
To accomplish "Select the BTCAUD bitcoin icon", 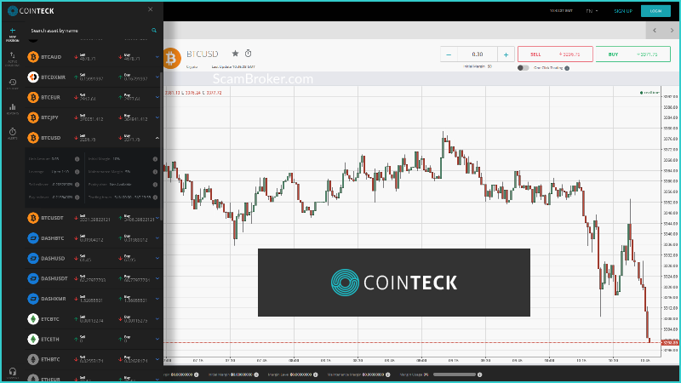I will [x=33, y=57].
